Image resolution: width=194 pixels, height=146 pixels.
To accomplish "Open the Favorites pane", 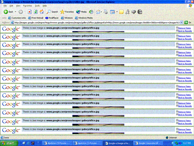I will pyautogui.click(x=67, y=12).
